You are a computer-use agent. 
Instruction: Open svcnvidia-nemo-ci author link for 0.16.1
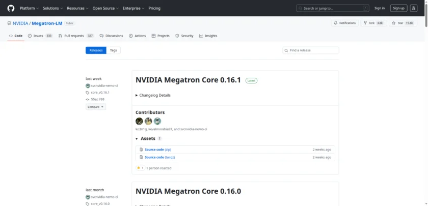tap(104, 86)
